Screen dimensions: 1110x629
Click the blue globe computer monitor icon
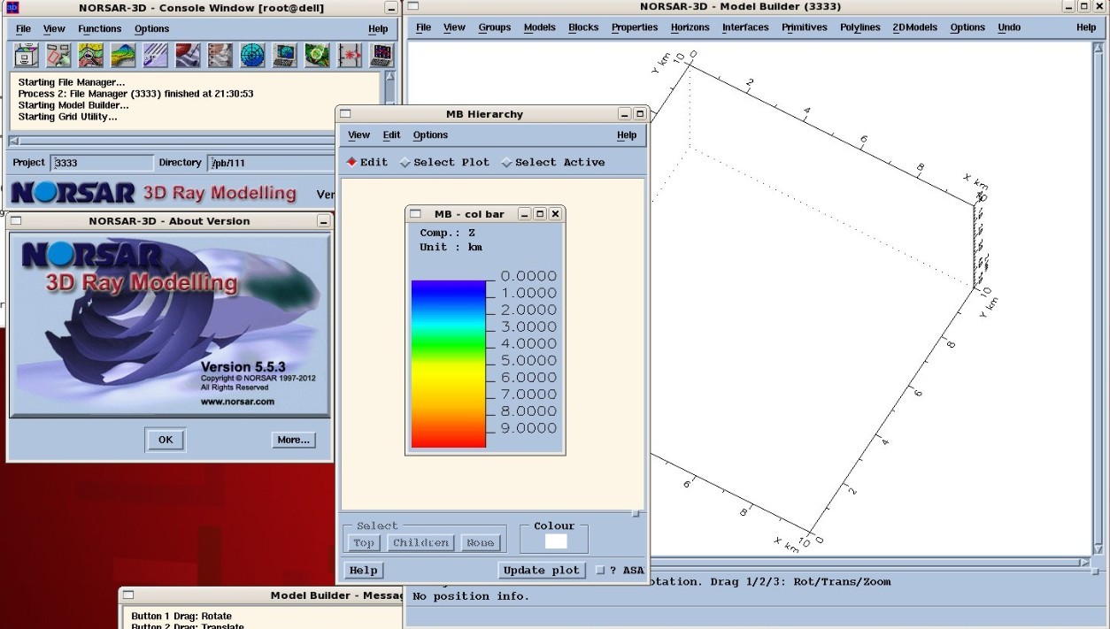tap(285, 56)
